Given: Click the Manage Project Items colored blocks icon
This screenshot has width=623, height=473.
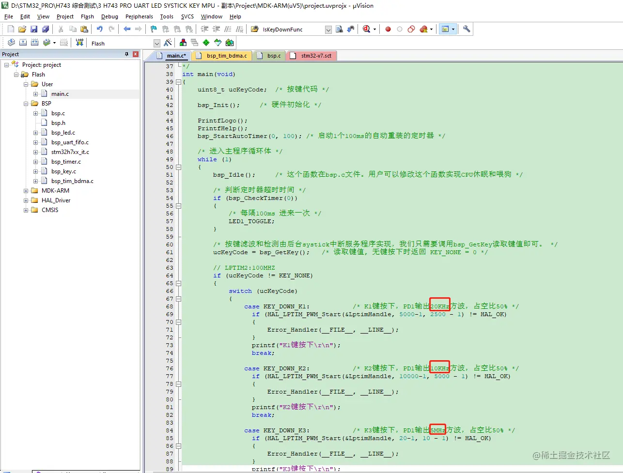Looking at the screenshot, I should (x=183, y=43).
